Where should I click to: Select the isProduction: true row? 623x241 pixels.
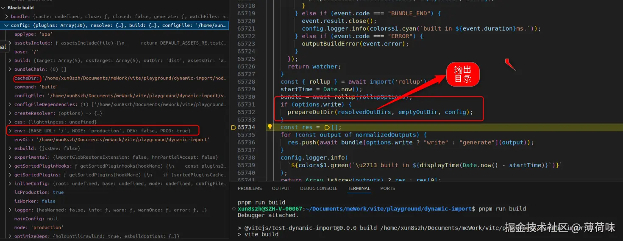pyautogui.click(x=114, y=192)
